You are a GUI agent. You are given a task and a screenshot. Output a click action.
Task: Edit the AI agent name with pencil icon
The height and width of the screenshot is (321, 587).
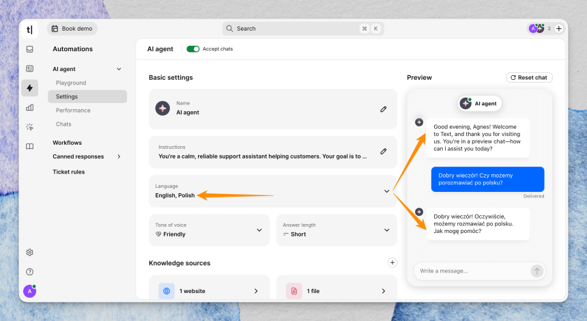pyautogui.click(x=384, y=109)
